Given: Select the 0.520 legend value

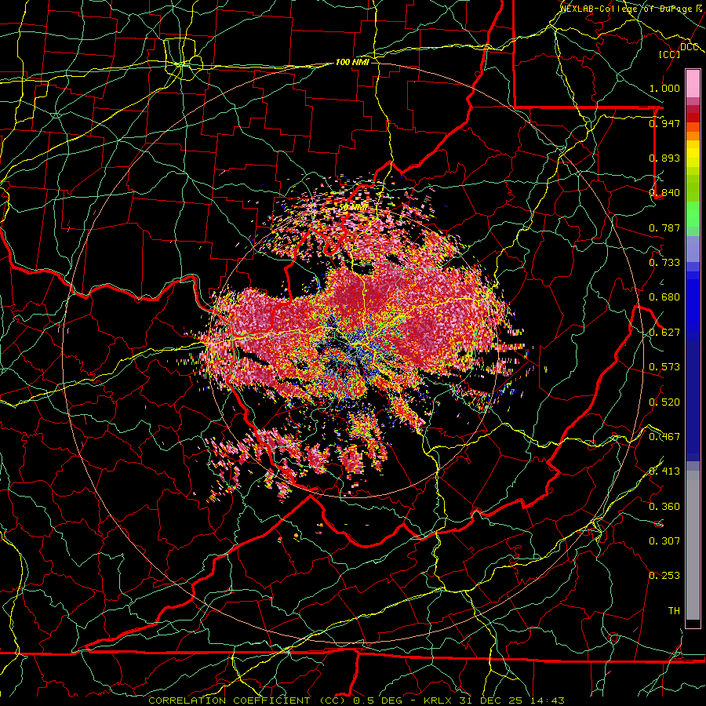Looking at the screenshot, I should point(664,402).
